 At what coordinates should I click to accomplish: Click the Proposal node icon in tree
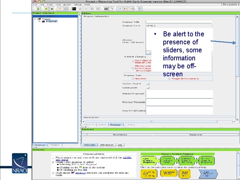[x=43, y=21]
